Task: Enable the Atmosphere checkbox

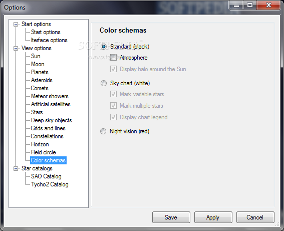Action: point(113,58)
